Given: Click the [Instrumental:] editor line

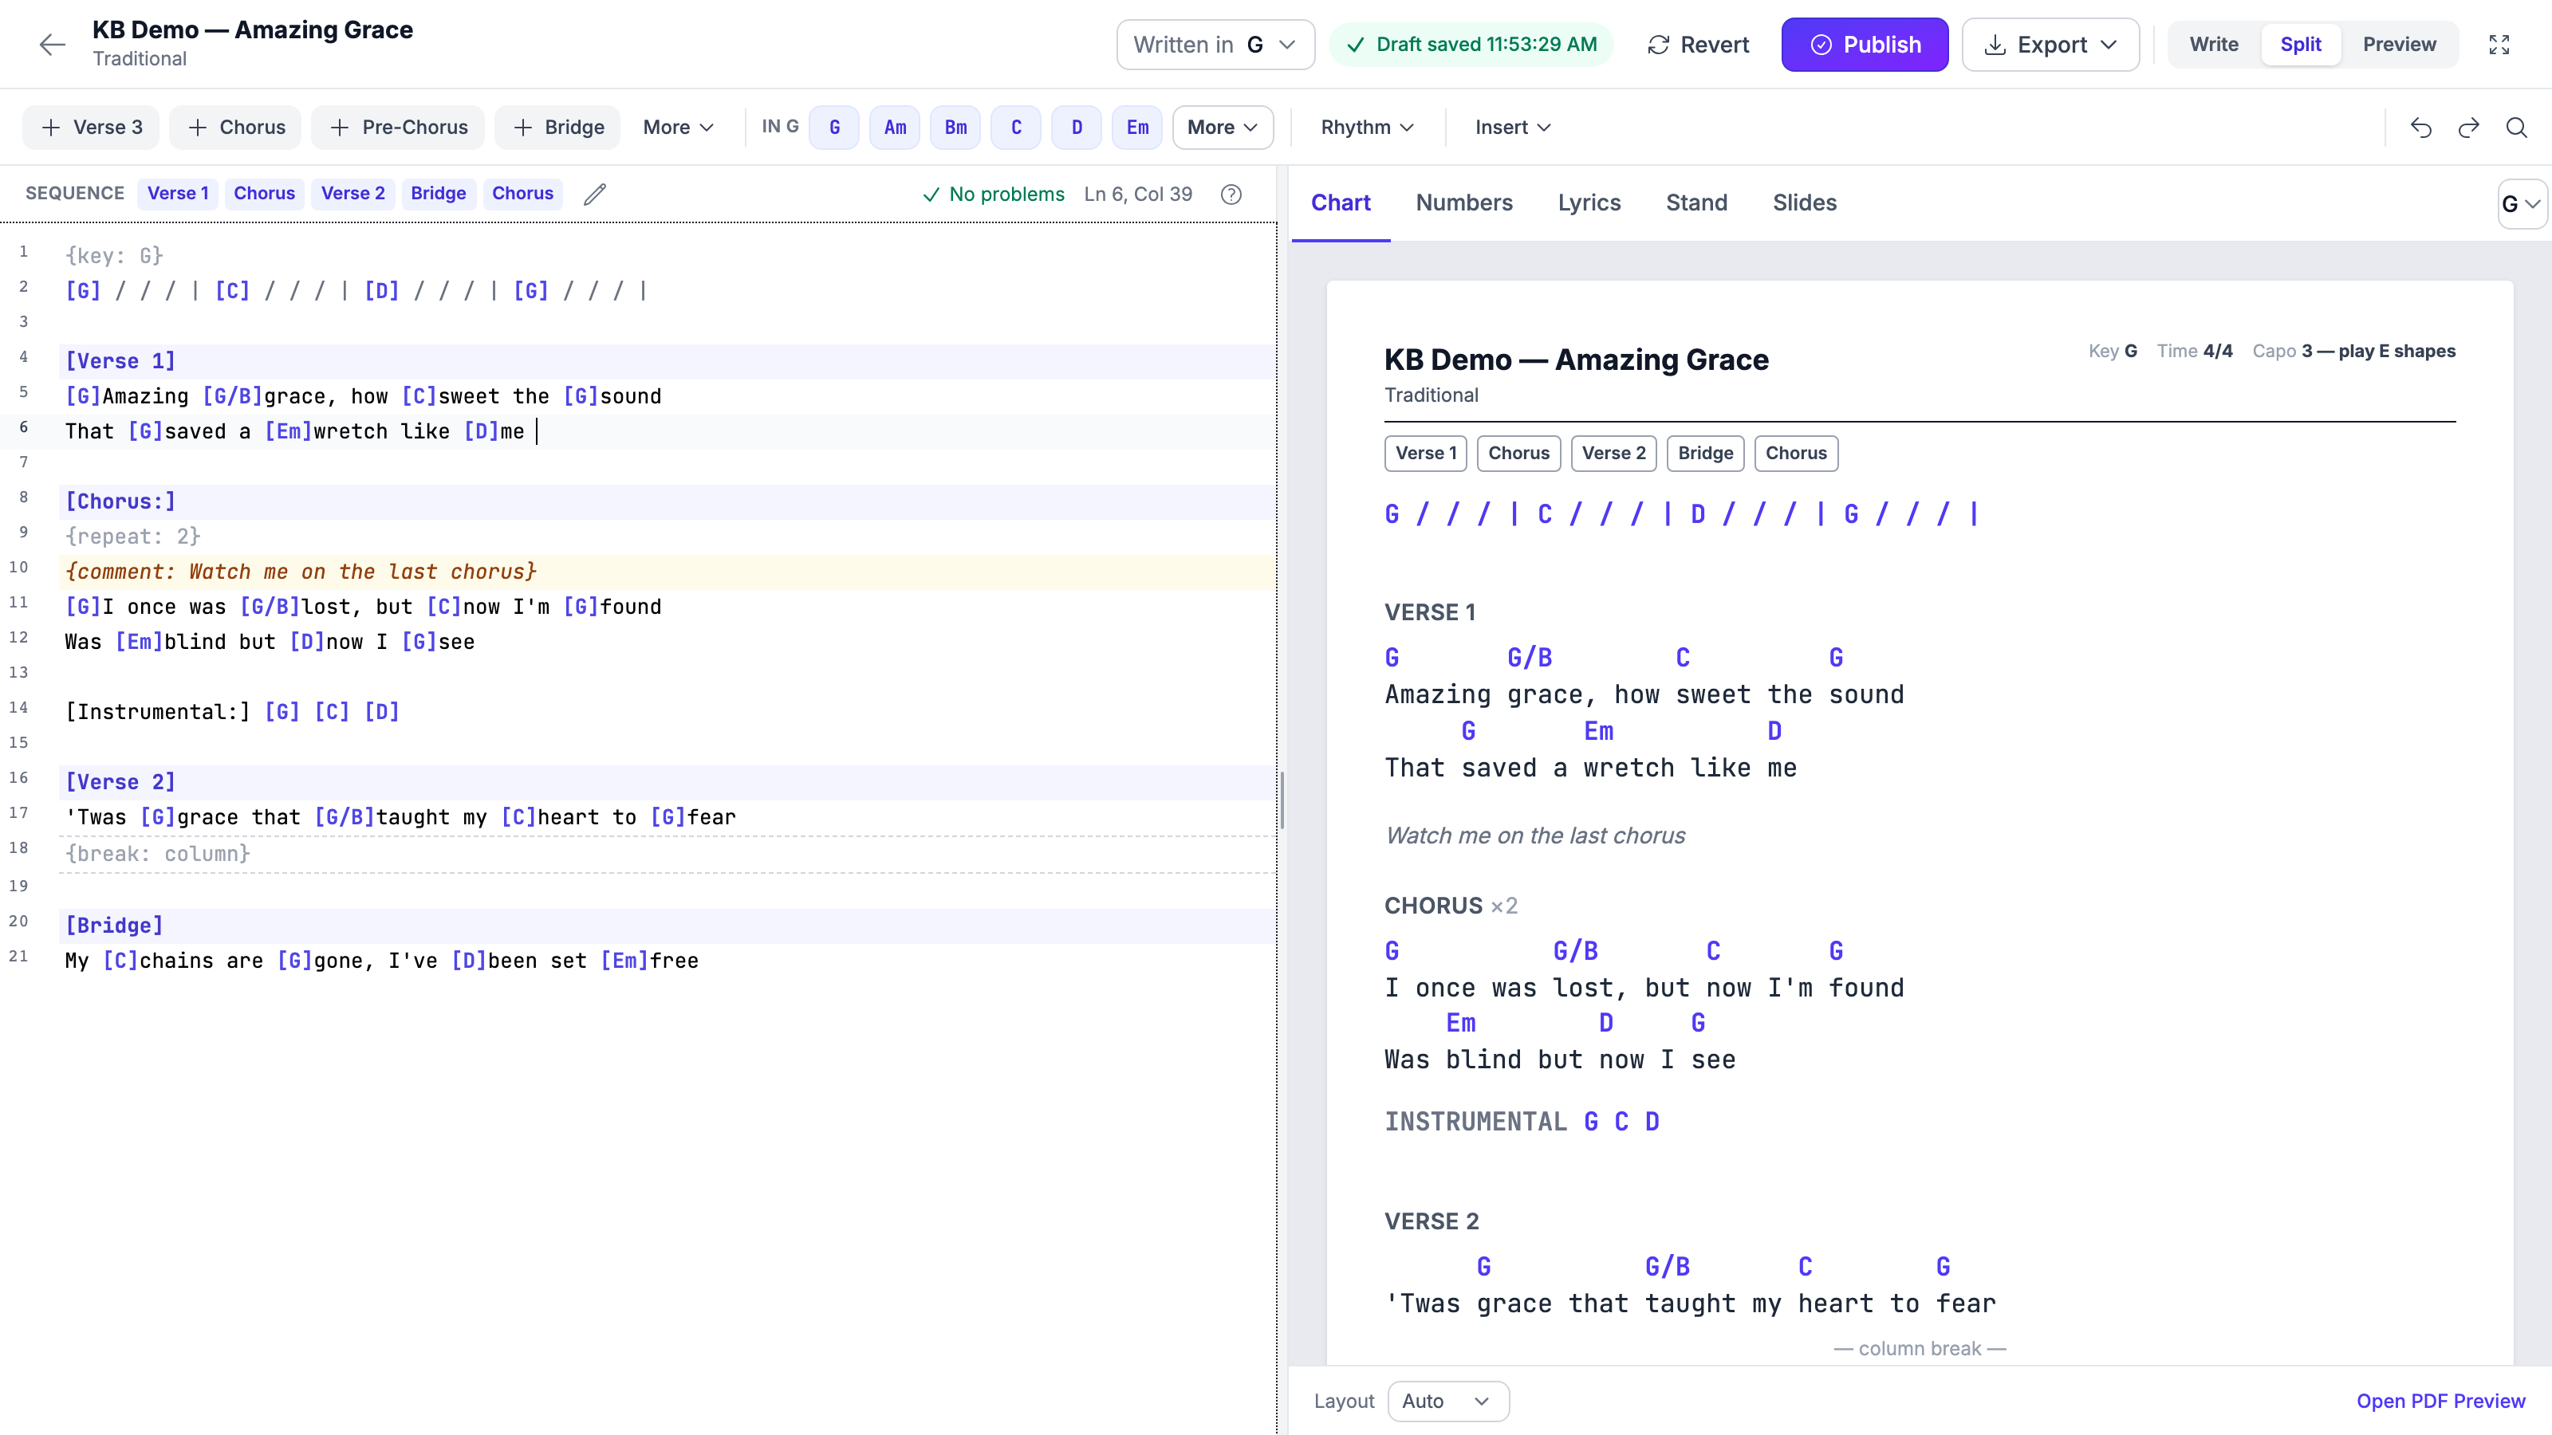Looking at the screenshot, I should [666, 712].
